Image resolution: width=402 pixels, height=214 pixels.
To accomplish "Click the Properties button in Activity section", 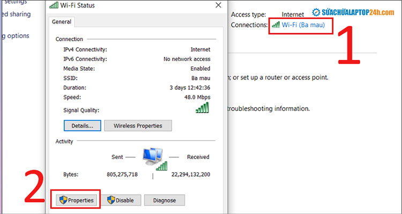I will coord(76,200).
